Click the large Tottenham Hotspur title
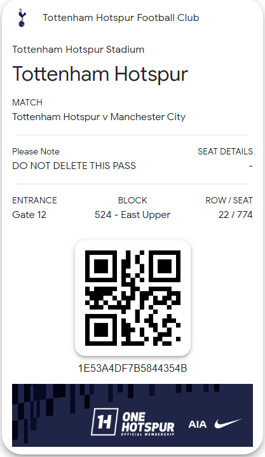Image resolution: width=265 pixels, height=457 pixels. [x=100, y=74]
